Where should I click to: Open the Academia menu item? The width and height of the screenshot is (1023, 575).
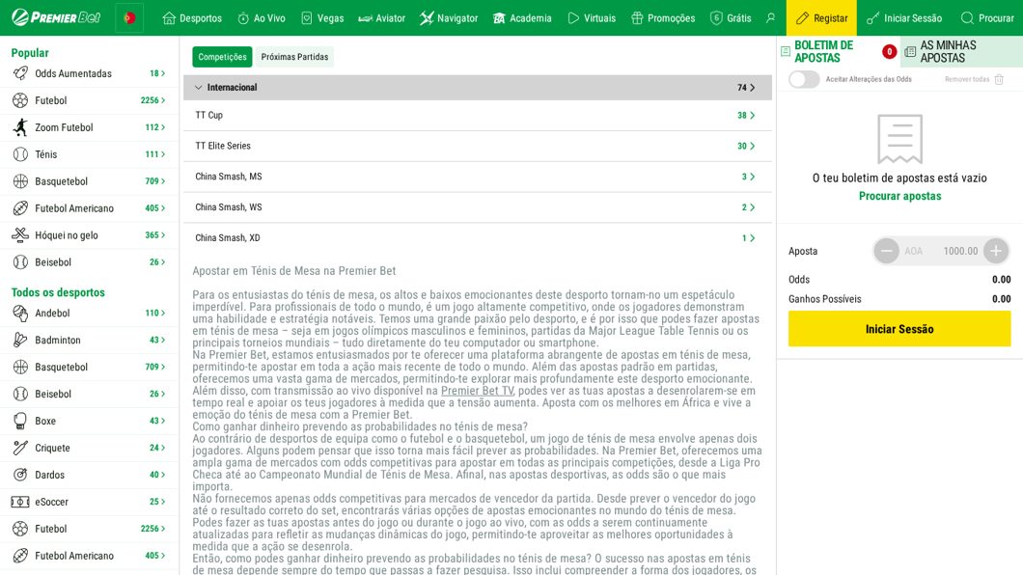tap(522, 18)
